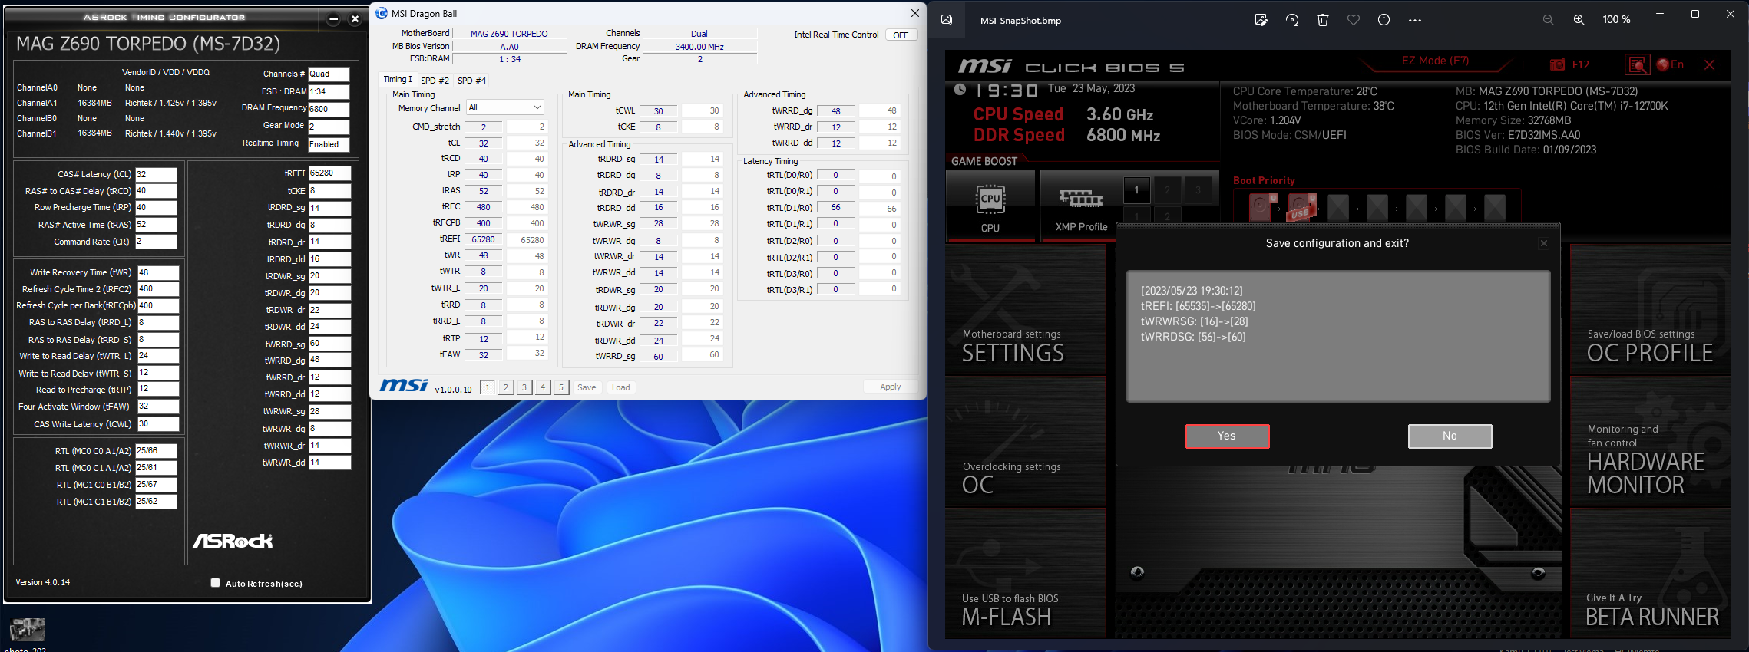This screenshot has height=652, width=1749.
Task: Click Yes in the Save configuration dialog
Action: click(x=1227, y=436)
